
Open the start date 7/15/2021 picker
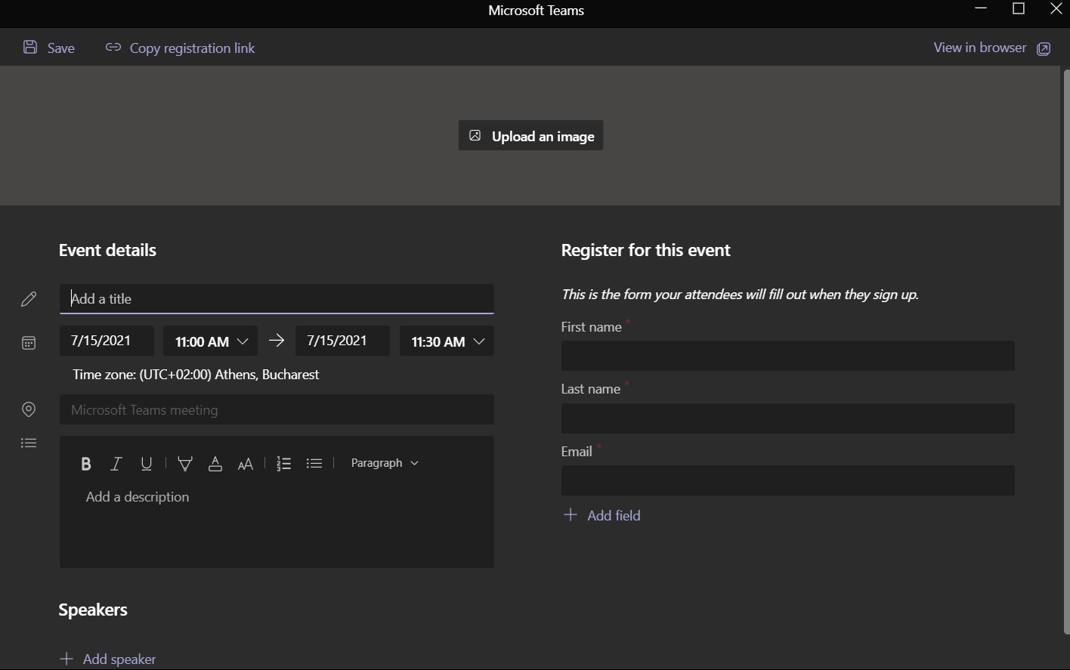[x=107, y=341]
